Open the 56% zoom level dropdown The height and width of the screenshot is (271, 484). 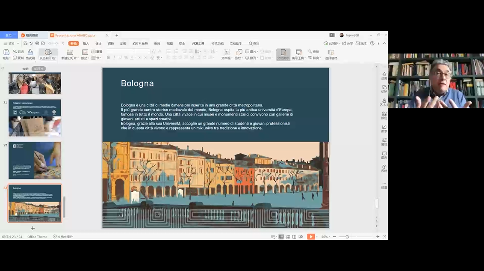326,237
